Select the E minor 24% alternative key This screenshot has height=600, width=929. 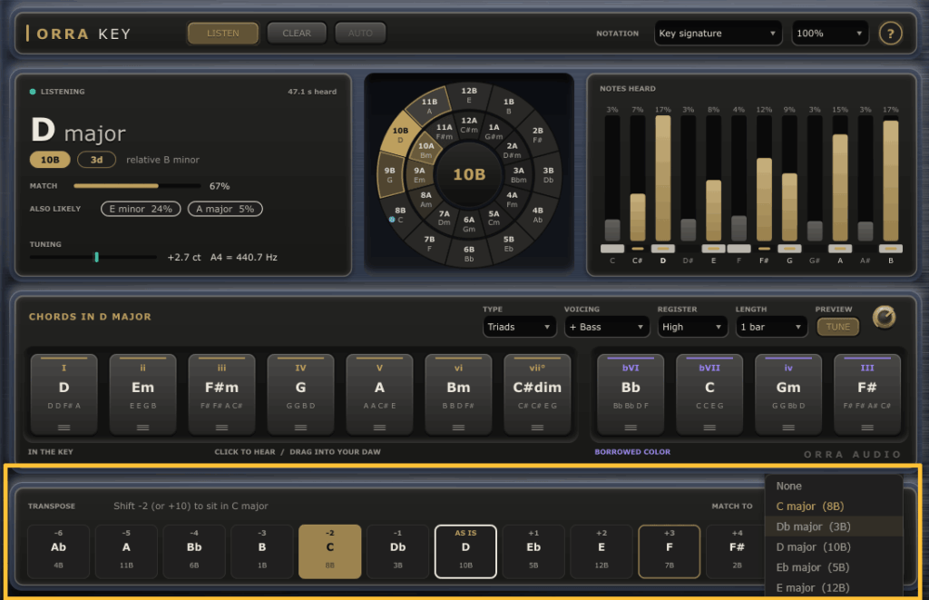point(141,209)
